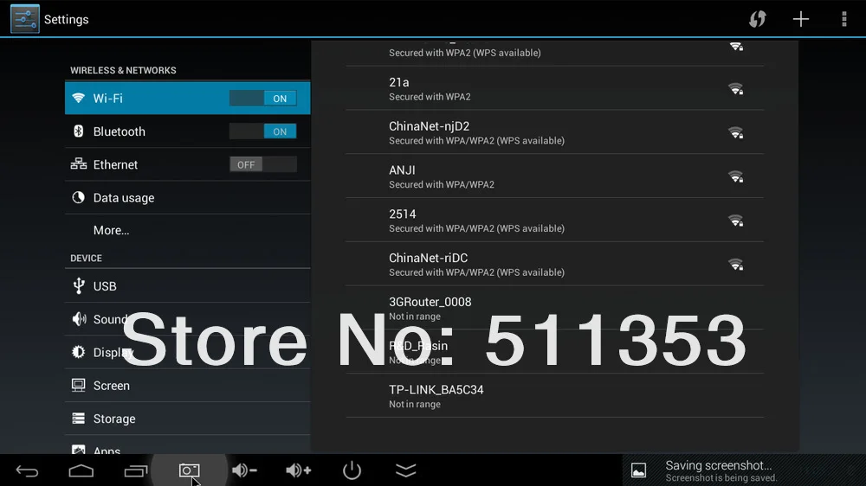Add a network with the plus icon
This screenshot has width=866, height=486.
click(801, 19)
